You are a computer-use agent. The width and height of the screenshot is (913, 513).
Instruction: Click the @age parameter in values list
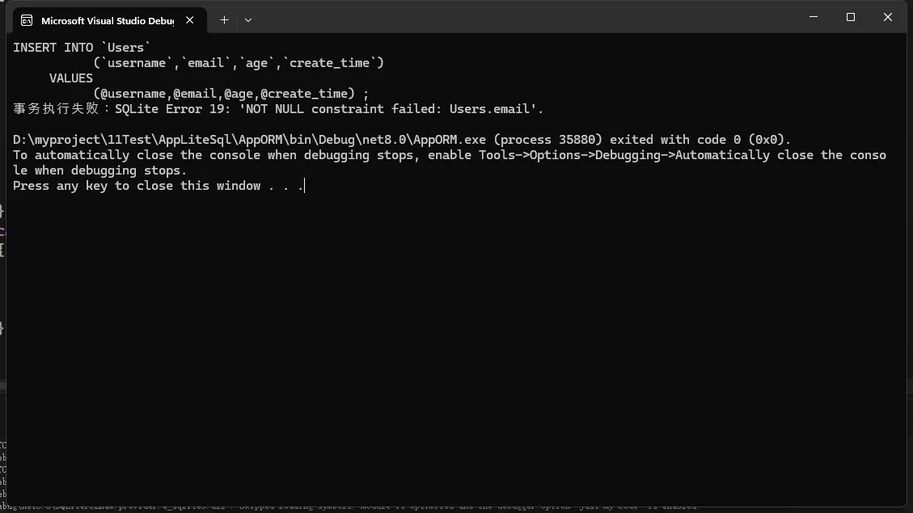pos(239,94)
